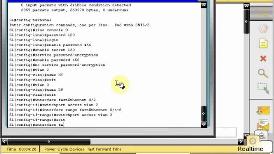Select the Resize Shape dashed-box tool

tap(263, 89)
